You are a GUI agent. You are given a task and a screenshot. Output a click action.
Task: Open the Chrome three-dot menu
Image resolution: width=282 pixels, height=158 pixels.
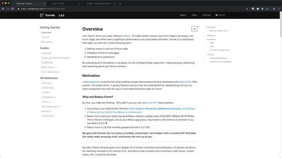(x=279, y=9)
